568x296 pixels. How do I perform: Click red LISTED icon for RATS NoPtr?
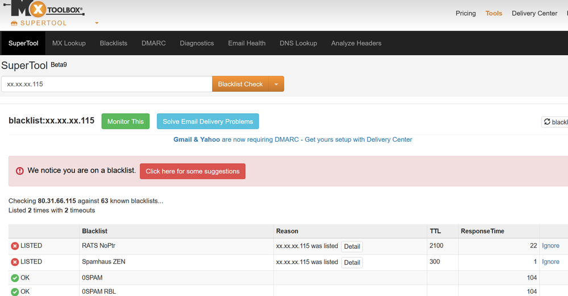pyautogui.click(x=15, y=246)
